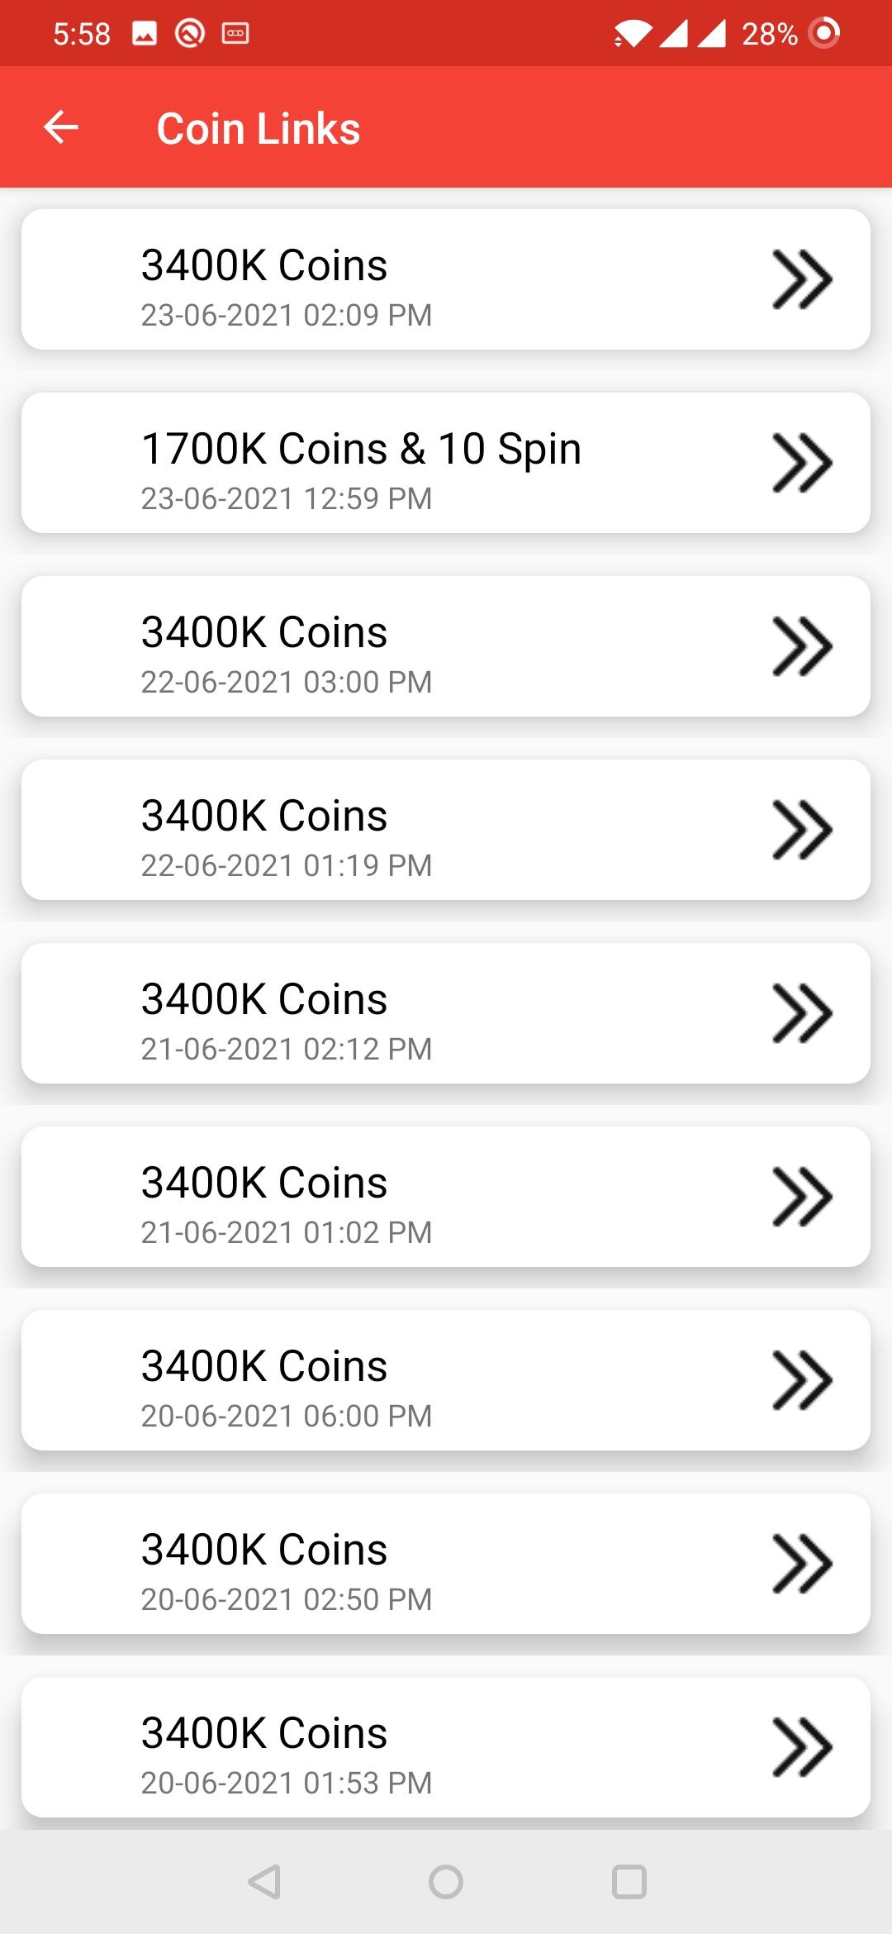Tap the image notification icon in status bar
This screenshot has width=892, height=1934.
coord(145,34)
